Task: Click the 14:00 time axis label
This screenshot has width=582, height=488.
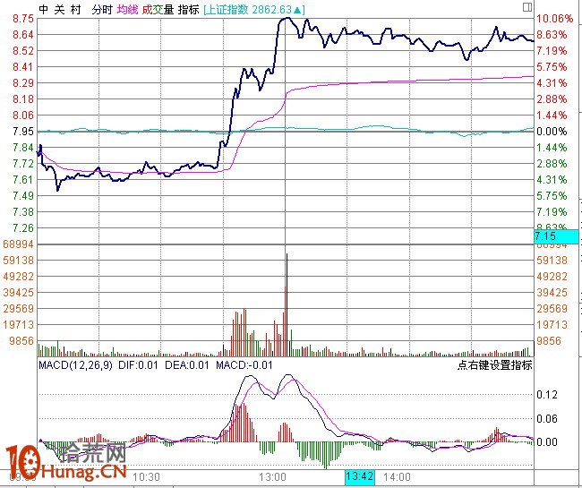Action: tap(397, 476)
